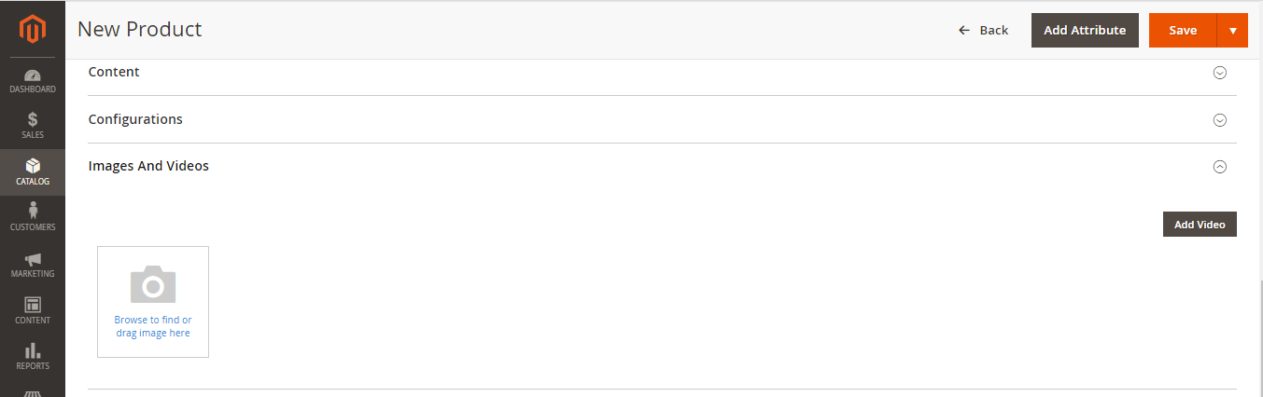Open the Stores icon at sidebar bottom

pyautogui.click(x=33, y=392)
